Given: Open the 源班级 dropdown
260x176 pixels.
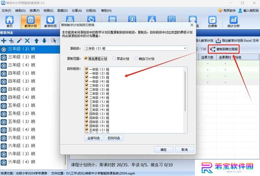Looking at the screenshot, I should pos(185,48).
